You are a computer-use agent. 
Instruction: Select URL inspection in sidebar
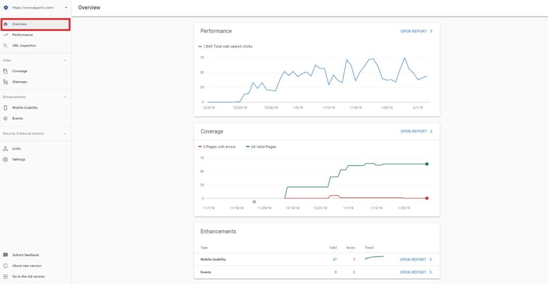point(35,46)
